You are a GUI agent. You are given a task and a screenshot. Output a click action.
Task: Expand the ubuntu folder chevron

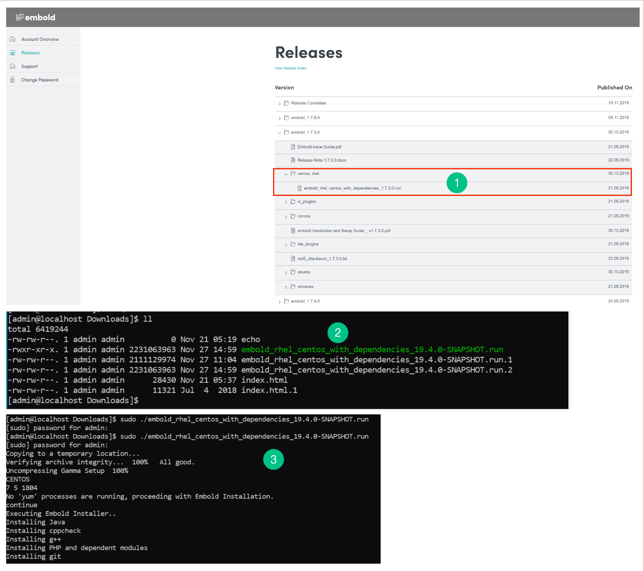(286, 273)
